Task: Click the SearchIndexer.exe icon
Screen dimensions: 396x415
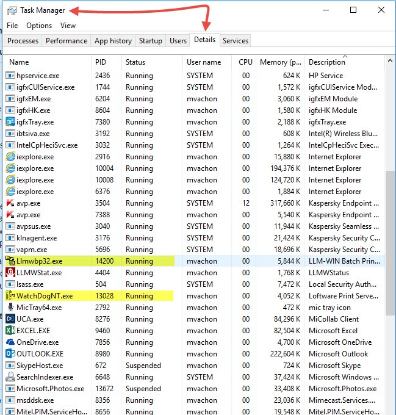Action: coord(10,377)
